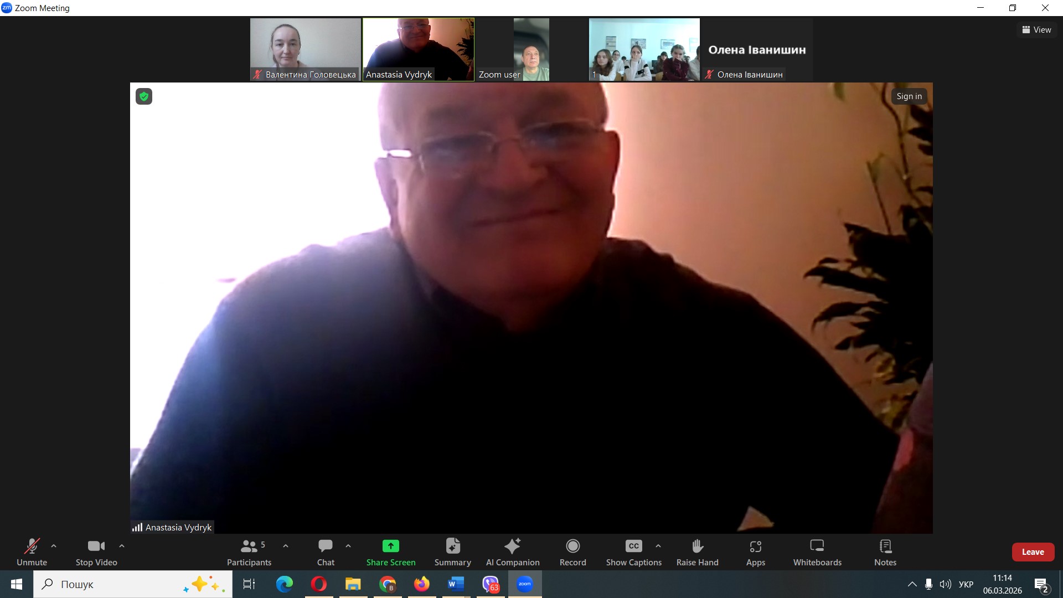Click the Sign in button
Image resolution: width=1063 pixels, height=598 pixels.
pyautogui.click(x=909, y=96)
